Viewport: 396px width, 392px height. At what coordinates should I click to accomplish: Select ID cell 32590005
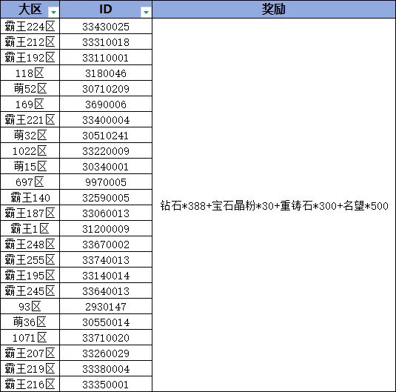point(106,197)
